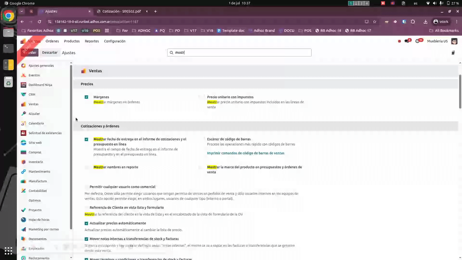Select Inventario in the settings sidebar
The width and height of the screenshot is (462, 260).
[x=35, y=162]
